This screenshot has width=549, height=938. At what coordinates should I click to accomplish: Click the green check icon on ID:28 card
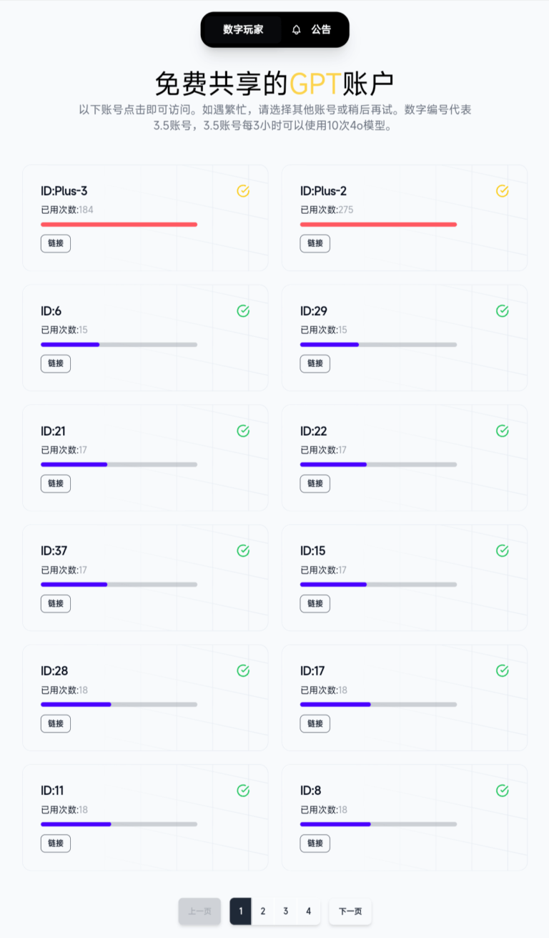coord(243,670)
